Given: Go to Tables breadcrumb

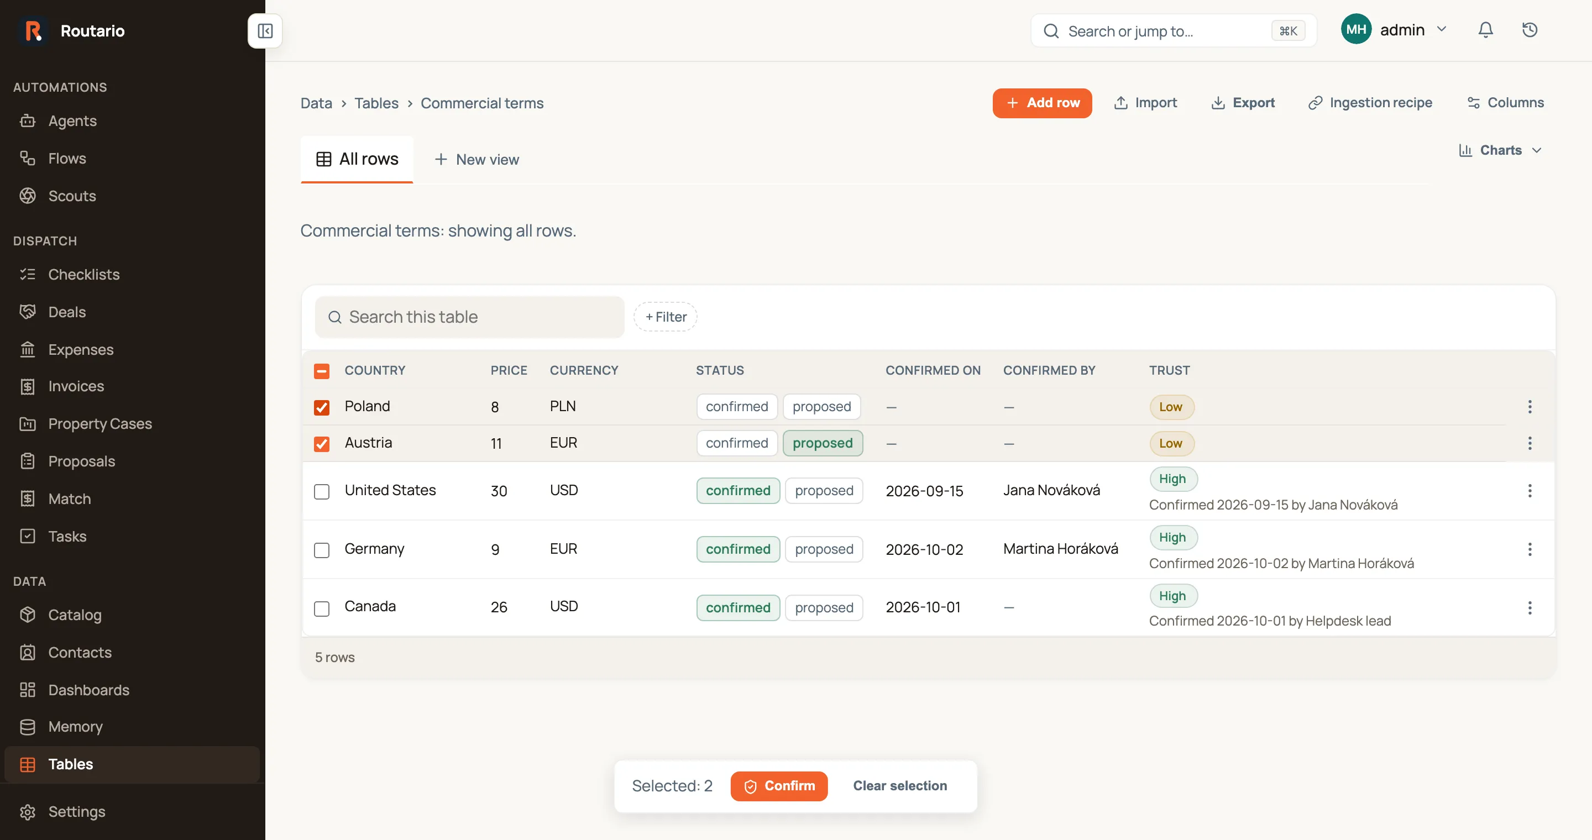Looking at the screenshot, I should [376, 103].
